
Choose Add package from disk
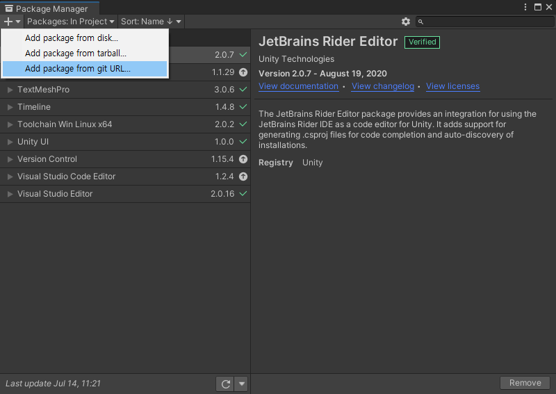(x=85, y=38)
